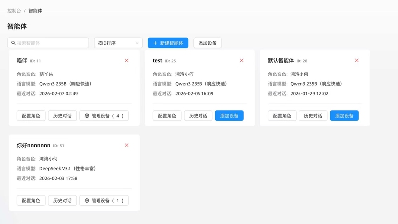Screen dimensions: 398x224
Task: Open 配置角色 for 默认智能体
Action: pyautogui.click(x=282, y=116)
